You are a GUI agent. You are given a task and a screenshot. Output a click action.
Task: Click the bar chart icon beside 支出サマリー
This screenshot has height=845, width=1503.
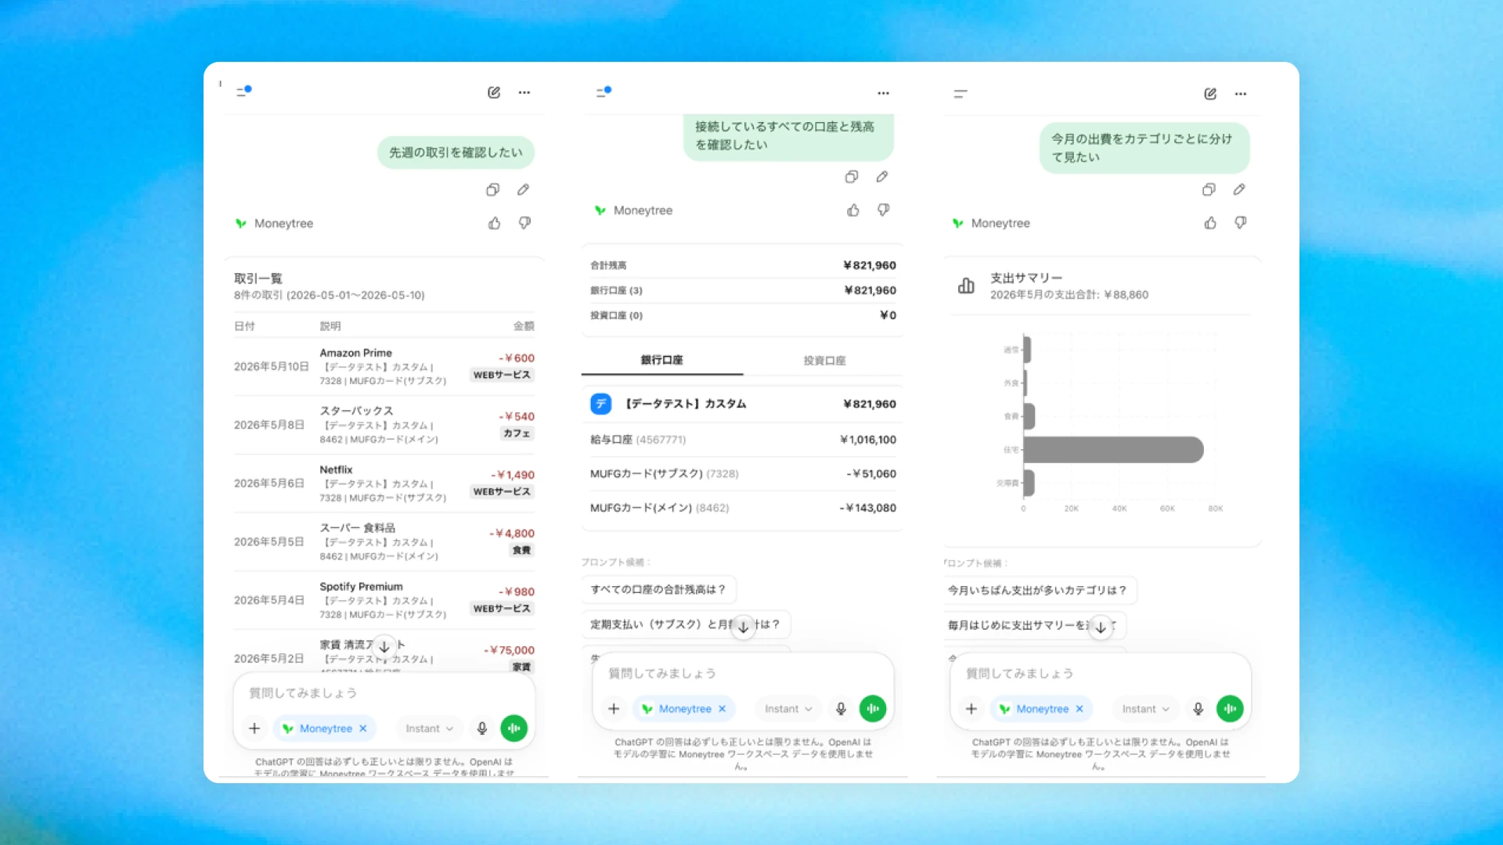(966, 286)
